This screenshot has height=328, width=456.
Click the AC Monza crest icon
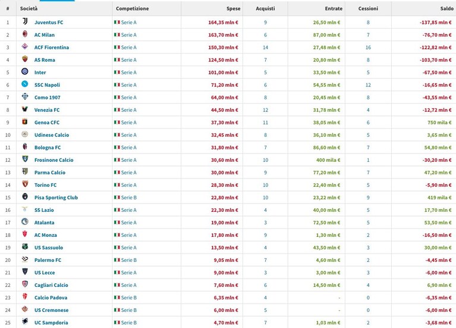pyautogui.click(x=25, y=234)
